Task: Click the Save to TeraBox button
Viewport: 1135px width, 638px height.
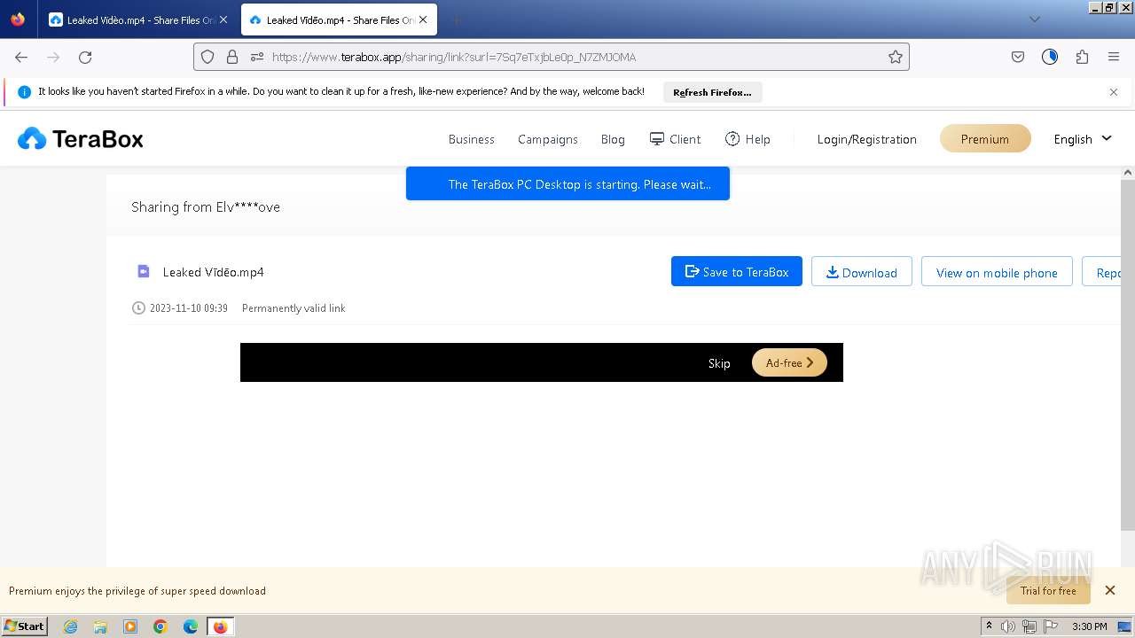Action: click(737, 272)
